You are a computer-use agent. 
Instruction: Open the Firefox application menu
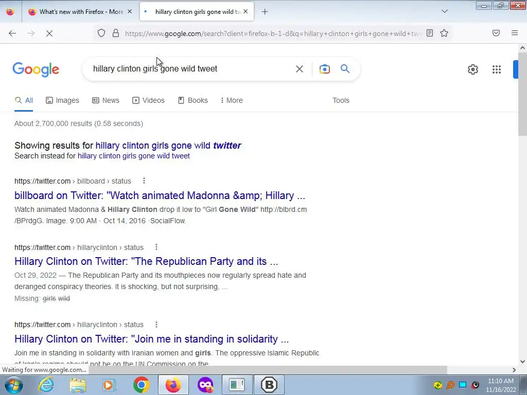pyautogui.click(x=515, y=33)
